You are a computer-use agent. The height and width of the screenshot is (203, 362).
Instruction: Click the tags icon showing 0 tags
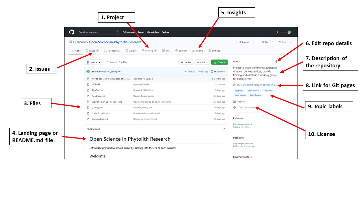tap(120, 62)
